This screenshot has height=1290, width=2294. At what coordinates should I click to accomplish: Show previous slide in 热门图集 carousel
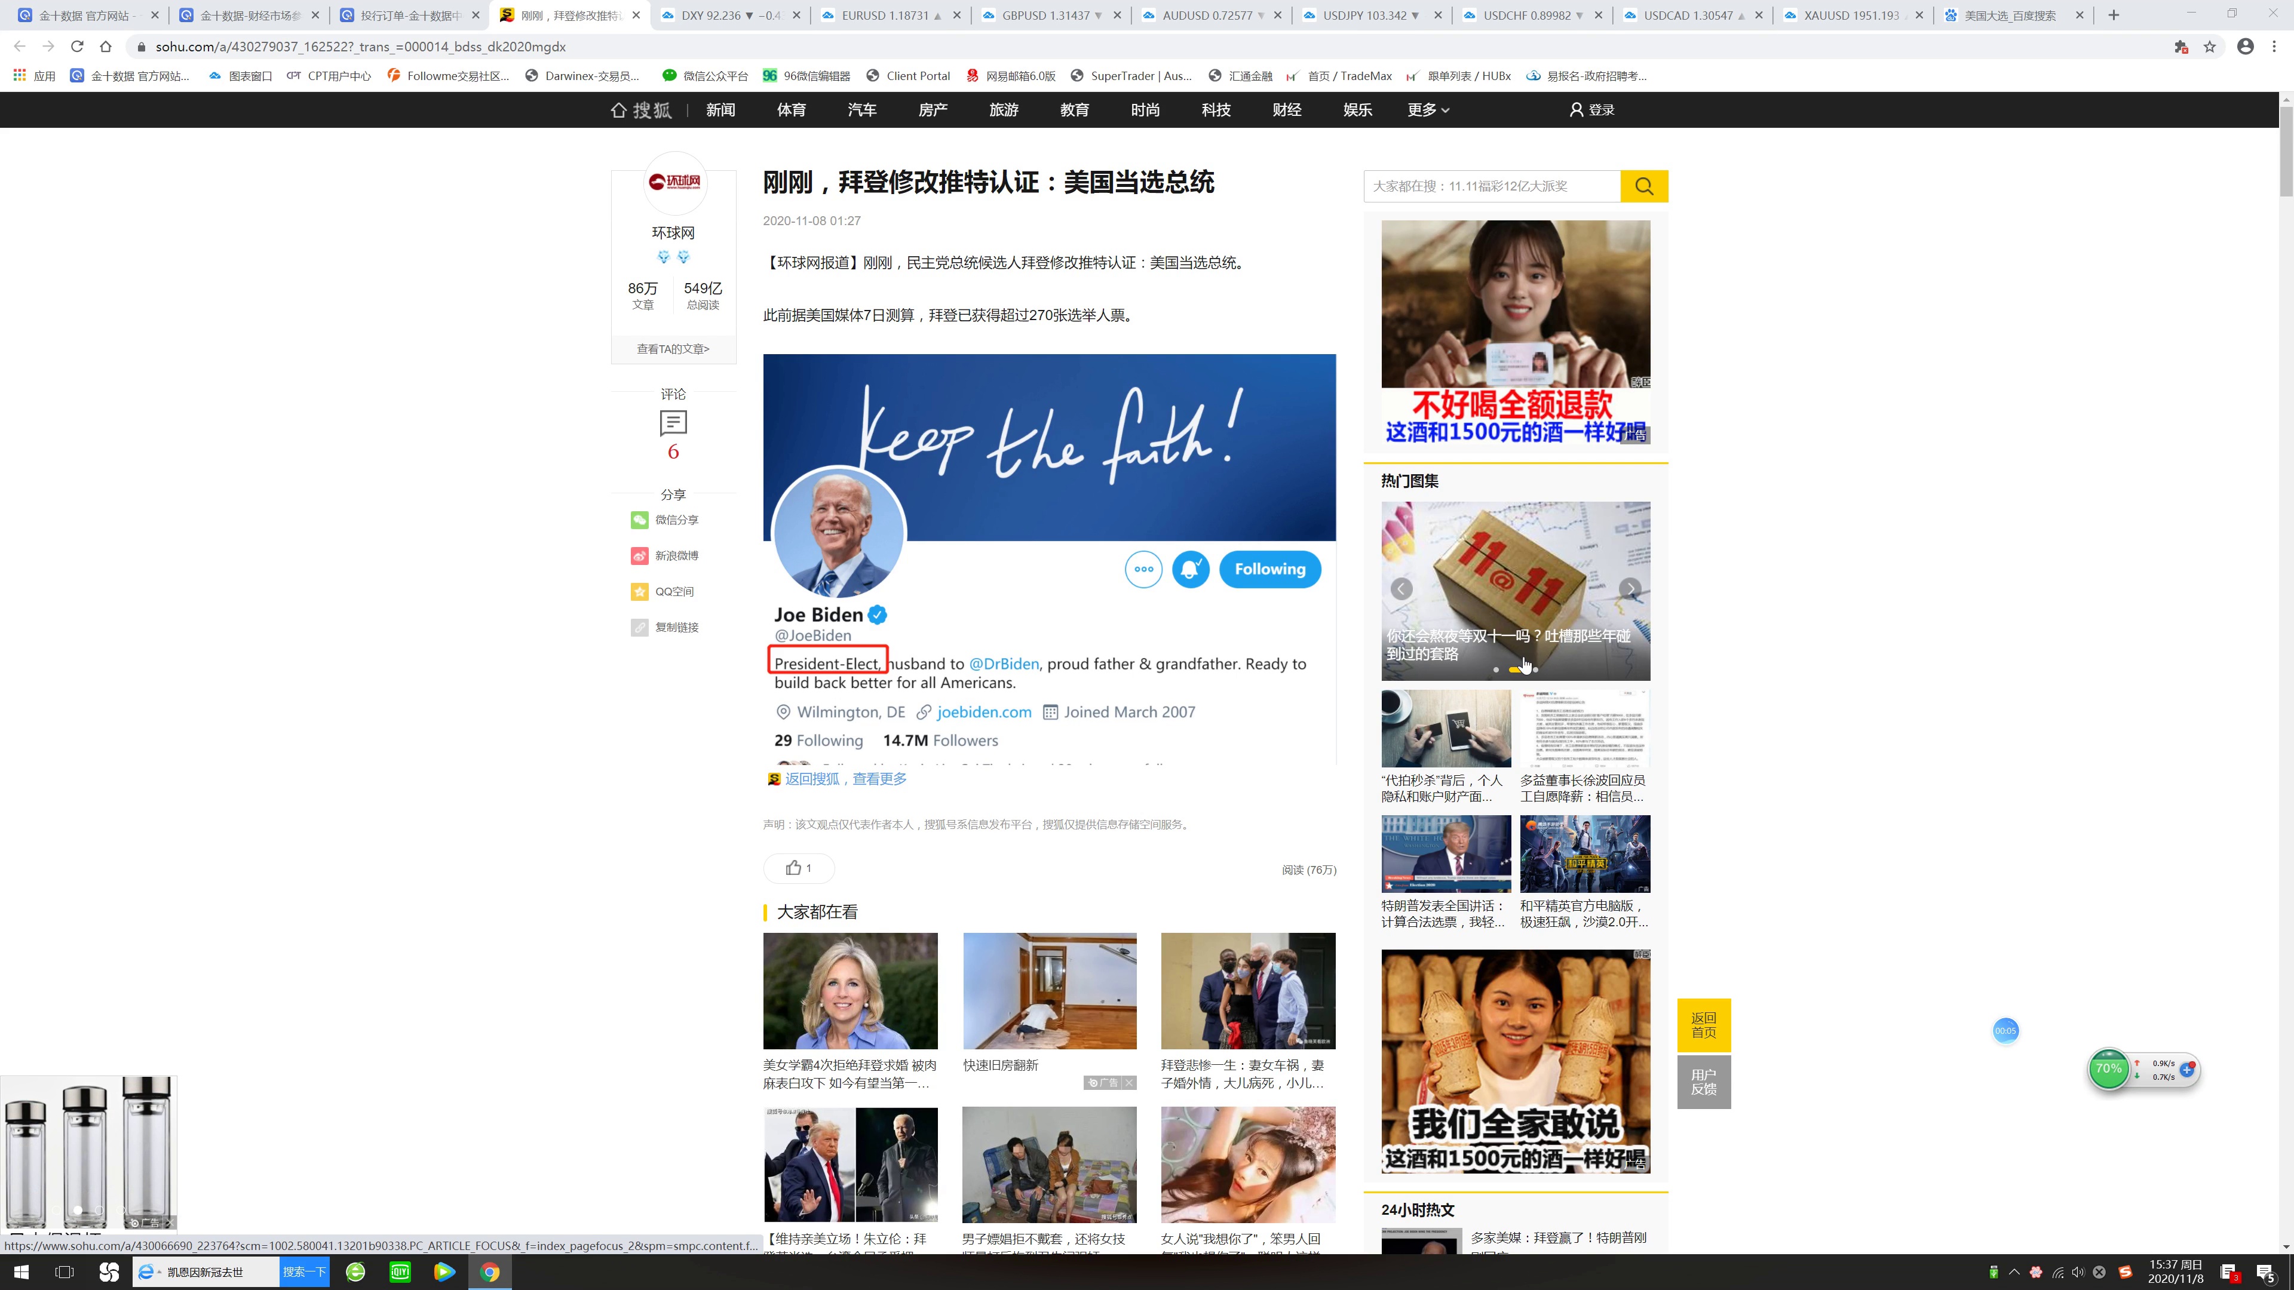[x=1401, y=588]
